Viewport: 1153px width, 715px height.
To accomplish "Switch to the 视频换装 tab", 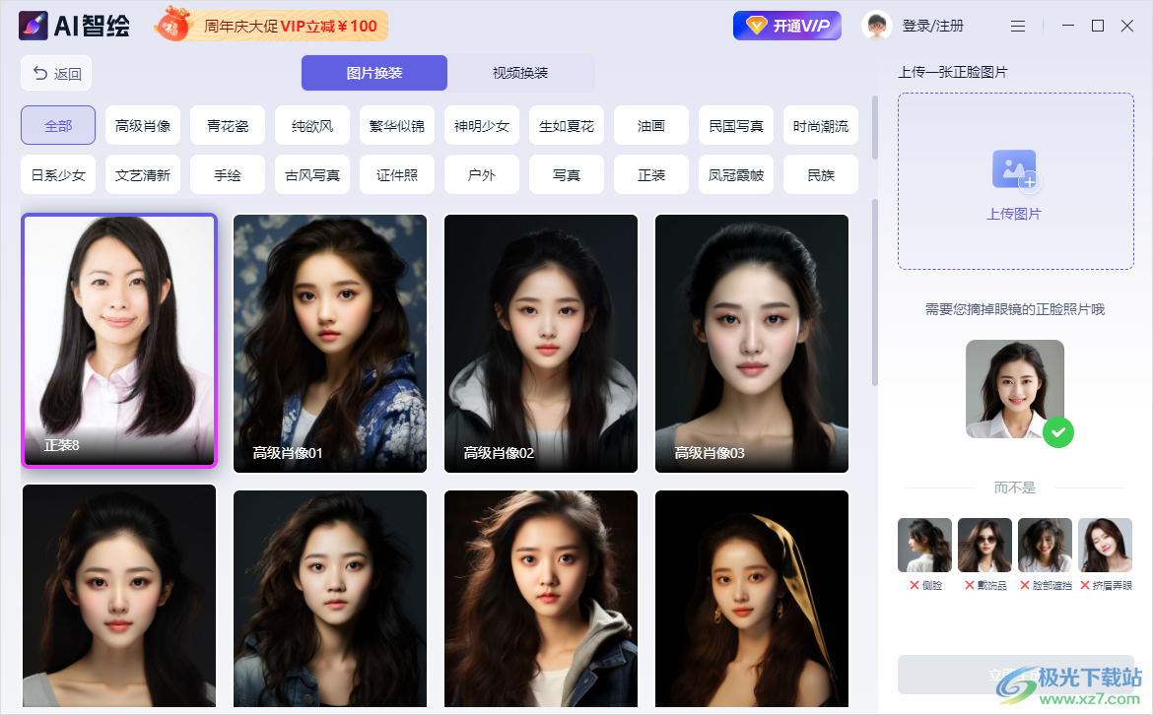I will click(x=520, y=73).
